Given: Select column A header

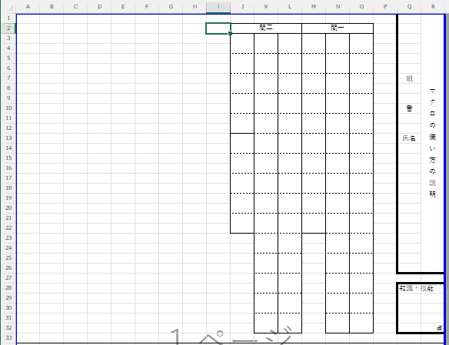Looking at the screenshot, I should [28, 7].
